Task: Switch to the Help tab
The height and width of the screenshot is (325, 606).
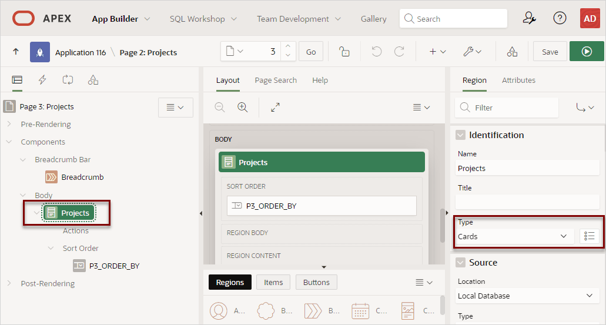Action: 320,80
